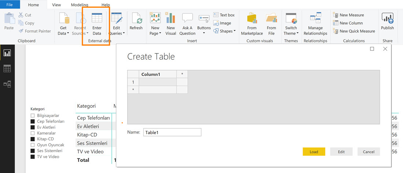403x173 pixels.
Task: Refresh the data
Action: 136,21
